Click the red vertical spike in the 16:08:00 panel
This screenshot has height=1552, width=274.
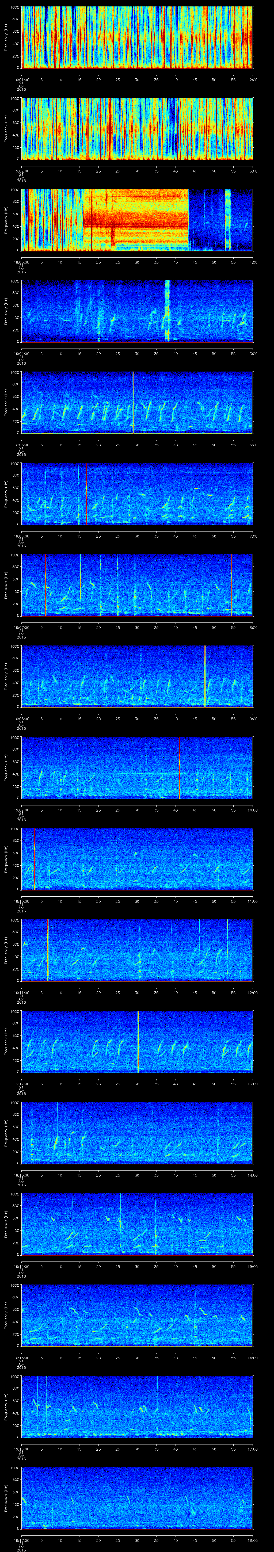coord(205,676)
